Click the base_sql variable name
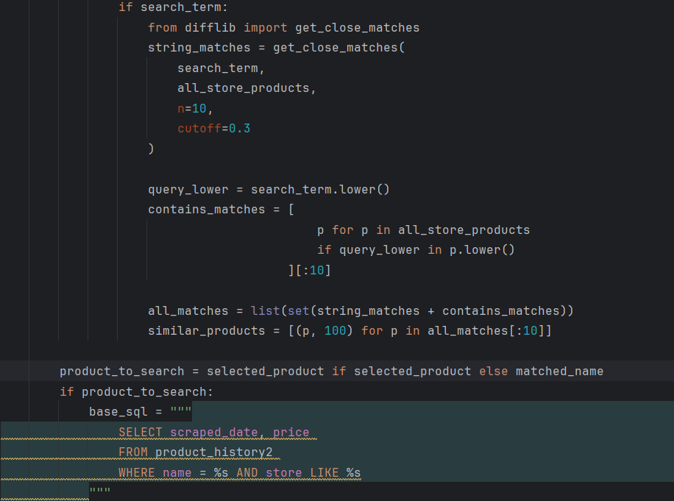This screenshot has height=501, width=674. 118,411
